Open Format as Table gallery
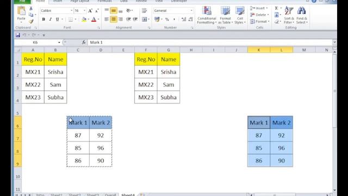This screenshot has height=196, width=348. tap(225, 15)
